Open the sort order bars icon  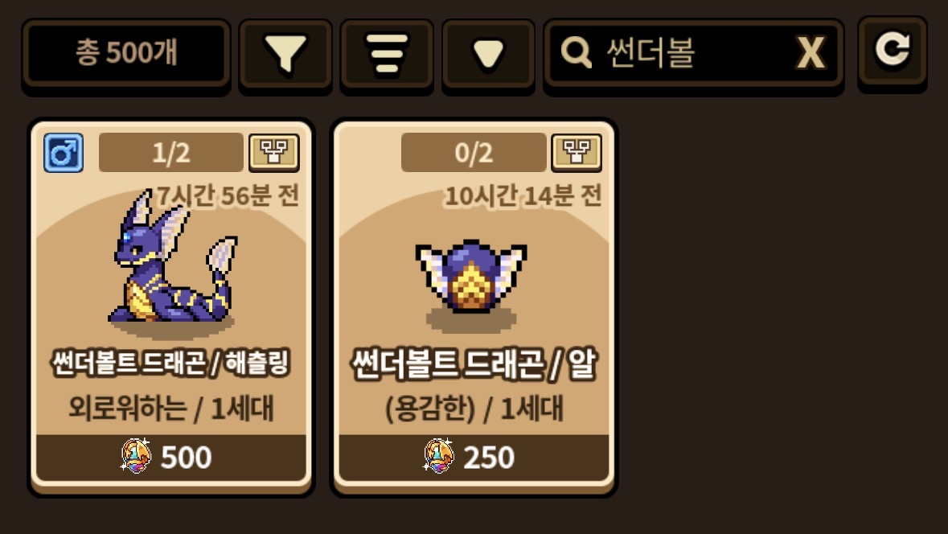pos(387,55)
